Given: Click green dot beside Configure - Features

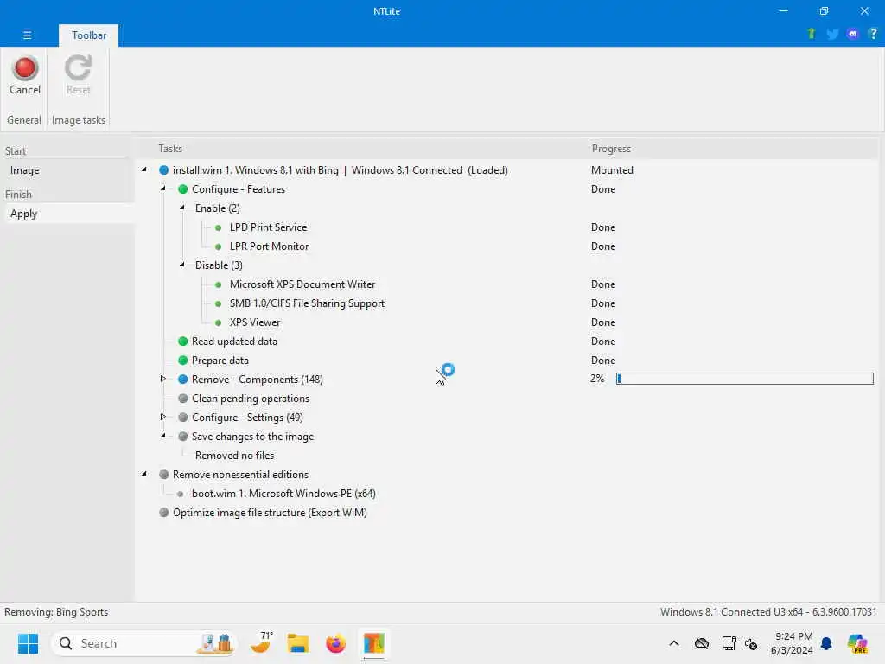Looking at the screenshot, I should 183,189.
